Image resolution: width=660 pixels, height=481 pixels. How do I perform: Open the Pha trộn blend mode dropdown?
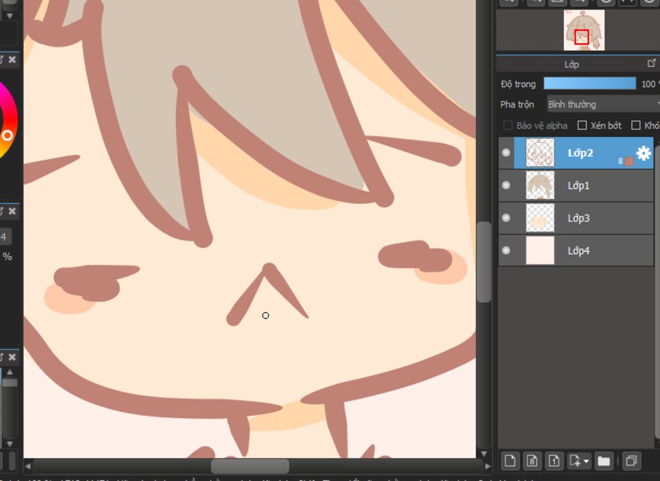603,104
